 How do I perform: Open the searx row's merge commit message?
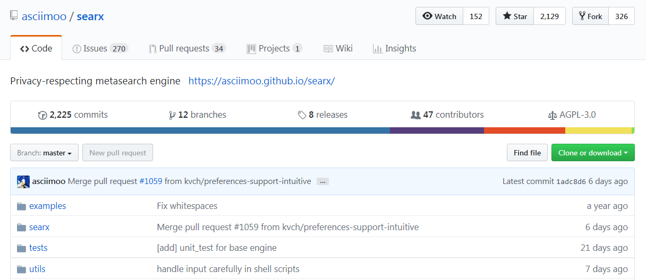coord(288,227)
